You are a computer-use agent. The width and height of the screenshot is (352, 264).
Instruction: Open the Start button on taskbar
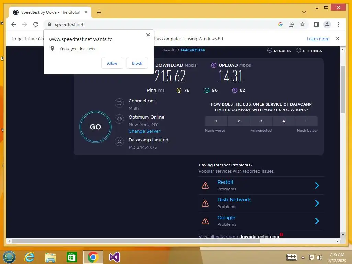9,257
